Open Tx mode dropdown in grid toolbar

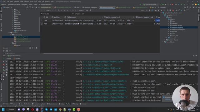[x=81, y=10]
